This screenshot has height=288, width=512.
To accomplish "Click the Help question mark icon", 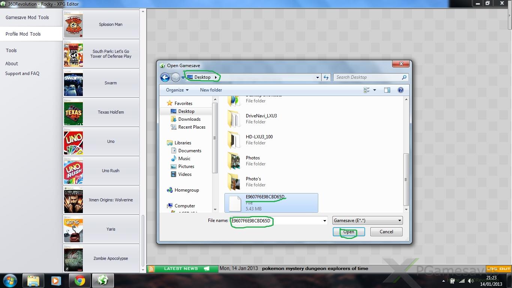I will (400, 90).
